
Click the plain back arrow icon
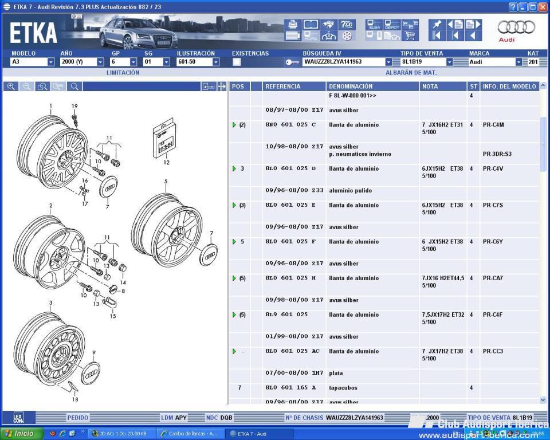pos(473,36)
